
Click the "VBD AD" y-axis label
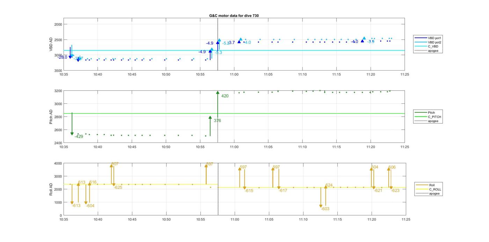point(51,44)
